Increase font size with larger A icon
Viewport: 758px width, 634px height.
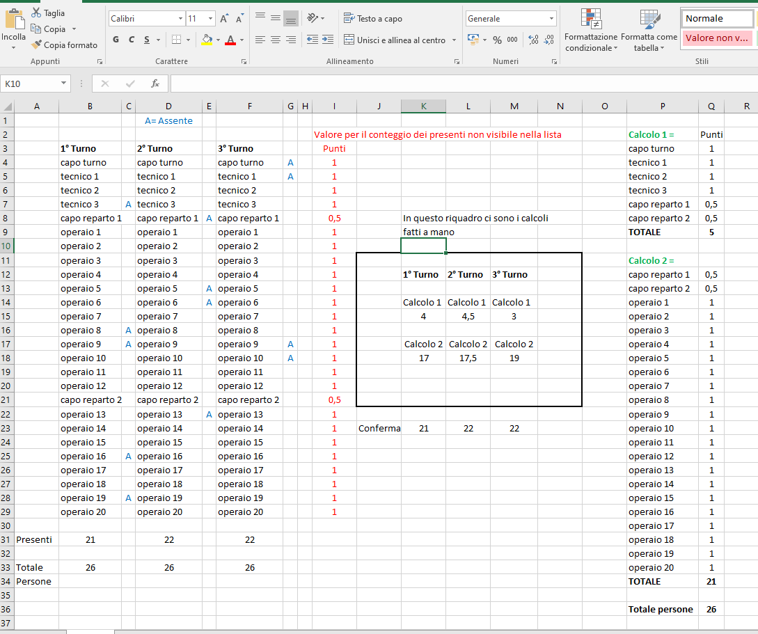(224, 19)
